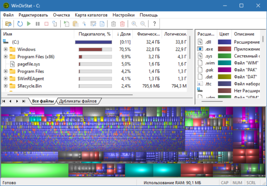Click the pagefile.sys file icon
The height and width of the screenshot is (186, 267).
(x=13, y=64)
